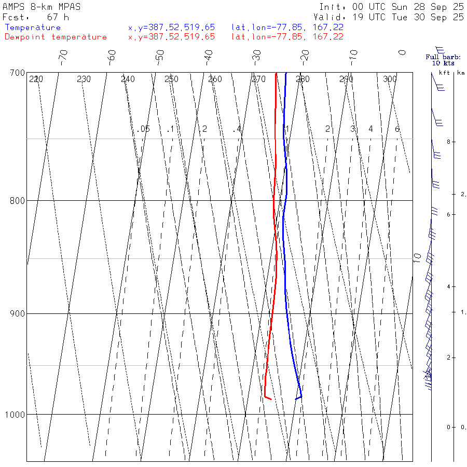The image size is (467, 467).
Task: Select the red Dewpoint temperature legend label
Action: pyautogui.click(x=56, y=37)
